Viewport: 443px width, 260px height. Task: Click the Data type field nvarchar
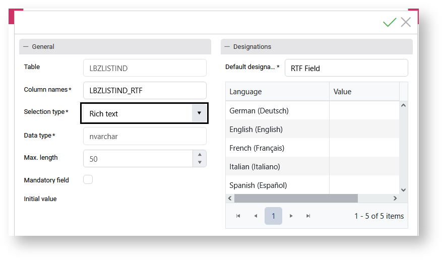click(145, 136)
